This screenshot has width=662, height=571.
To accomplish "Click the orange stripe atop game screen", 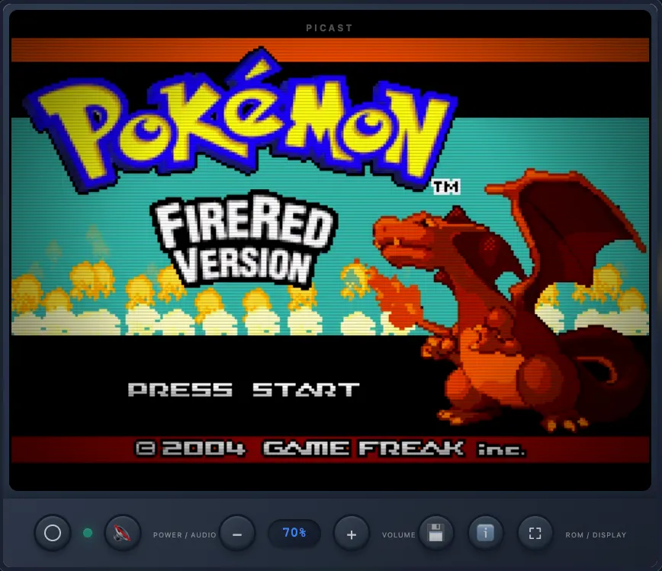I will coord(329,50).
